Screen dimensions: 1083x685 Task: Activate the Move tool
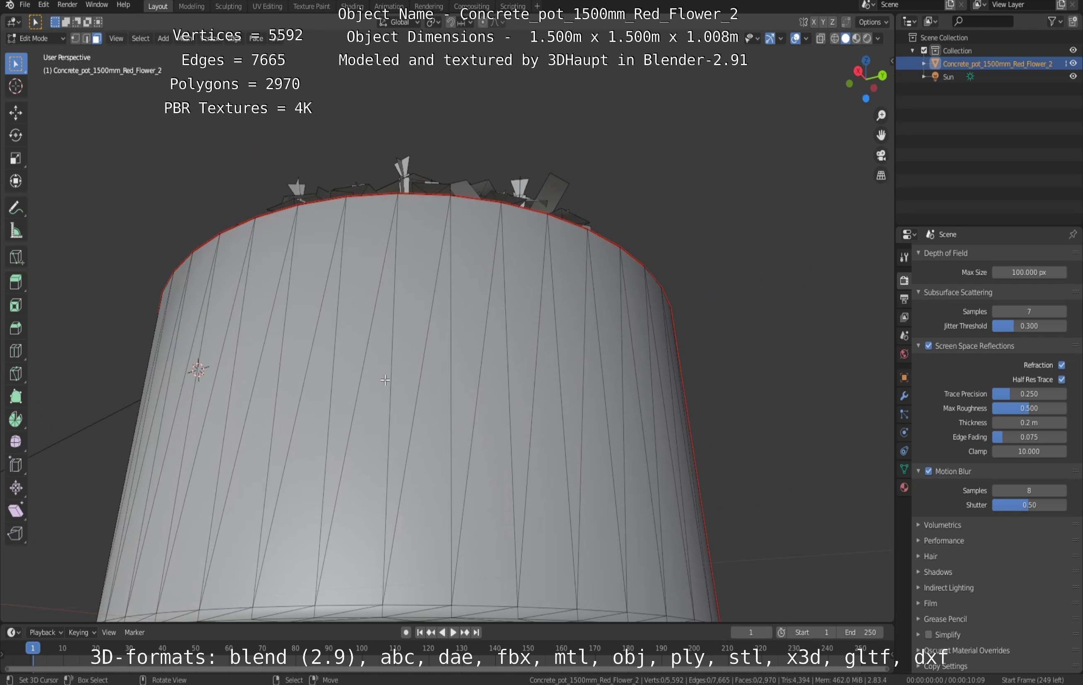click(16, 112)
